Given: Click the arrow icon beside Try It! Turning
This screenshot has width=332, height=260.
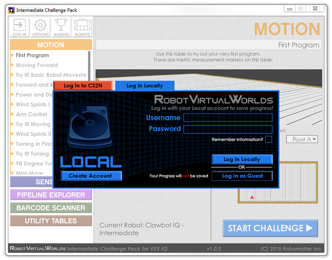Looking at the screenshot, I should pos(12,154).
